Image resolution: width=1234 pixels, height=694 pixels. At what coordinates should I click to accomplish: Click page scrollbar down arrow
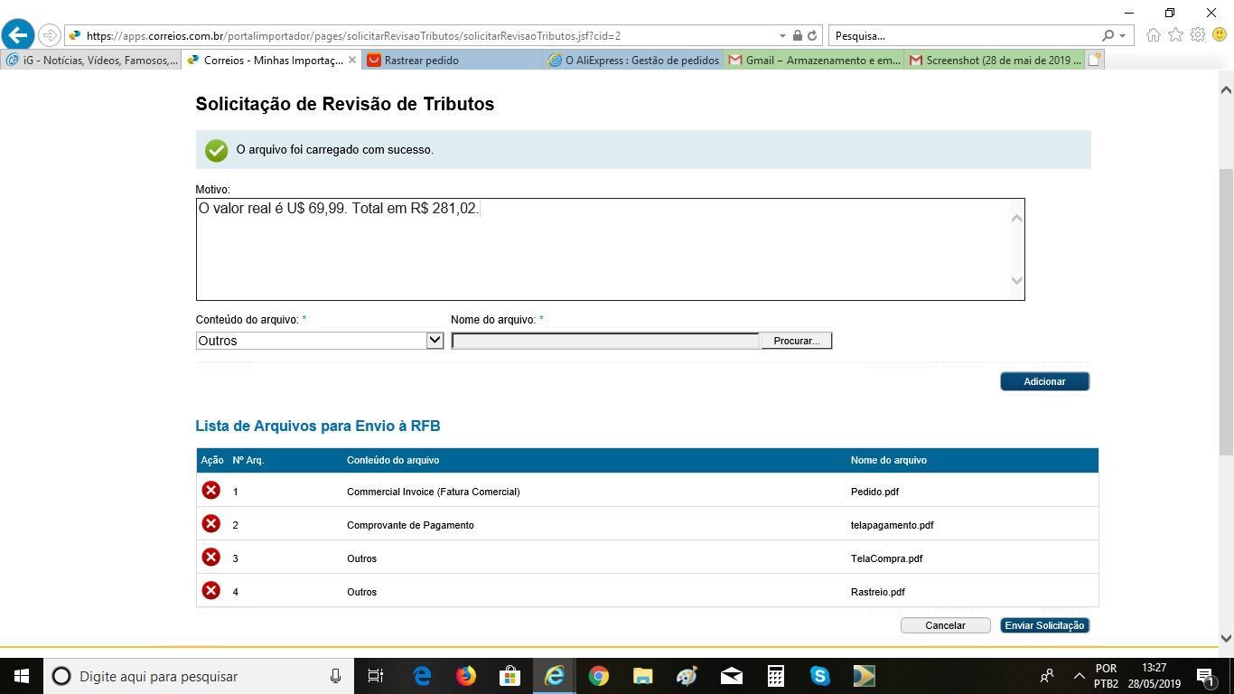point(1226,638)
